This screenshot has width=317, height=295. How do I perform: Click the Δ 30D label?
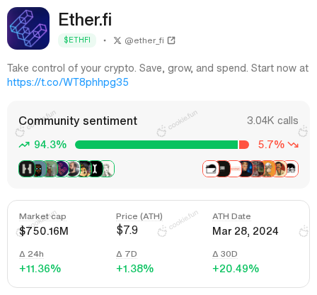[x=225, y=254]
